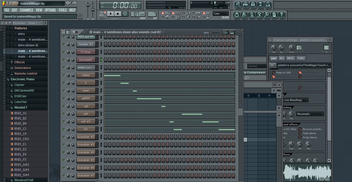
Task: Open the project info document icon
Action: pos(274,15)
